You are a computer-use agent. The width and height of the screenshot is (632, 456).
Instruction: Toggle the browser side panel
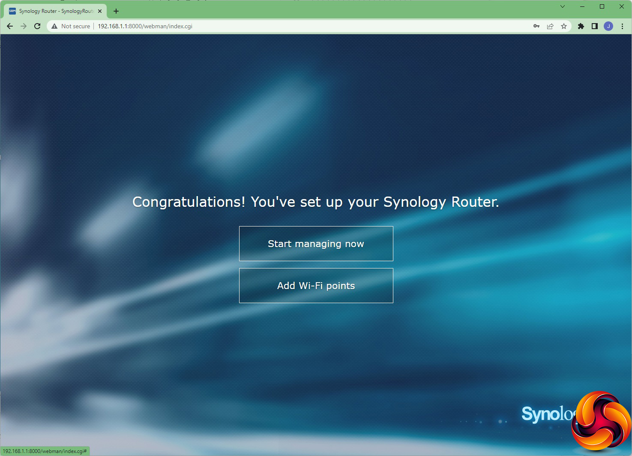coord(595,26)
